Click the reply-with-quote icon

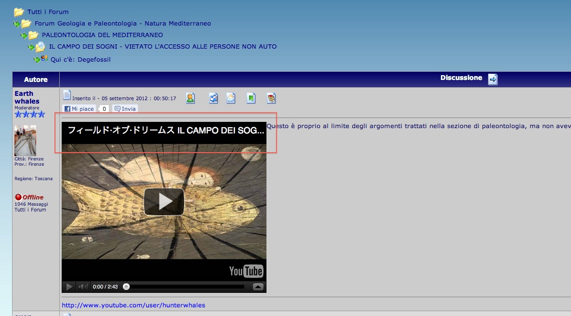click(x=213, y=98)
